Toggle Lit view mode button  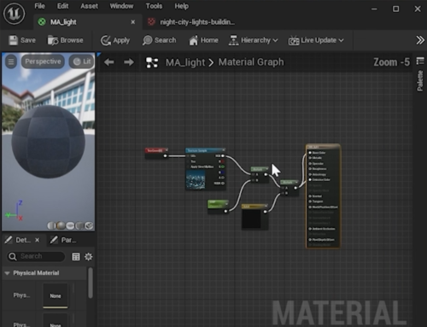pos(82,61)
